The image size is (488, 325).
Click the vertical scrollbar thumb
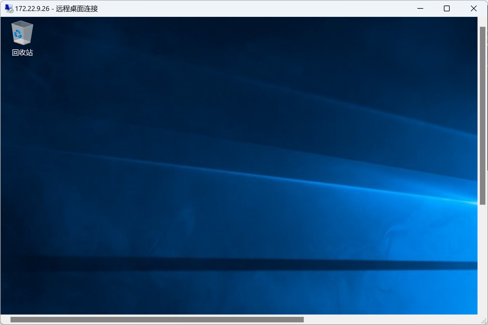click(482, 116)
